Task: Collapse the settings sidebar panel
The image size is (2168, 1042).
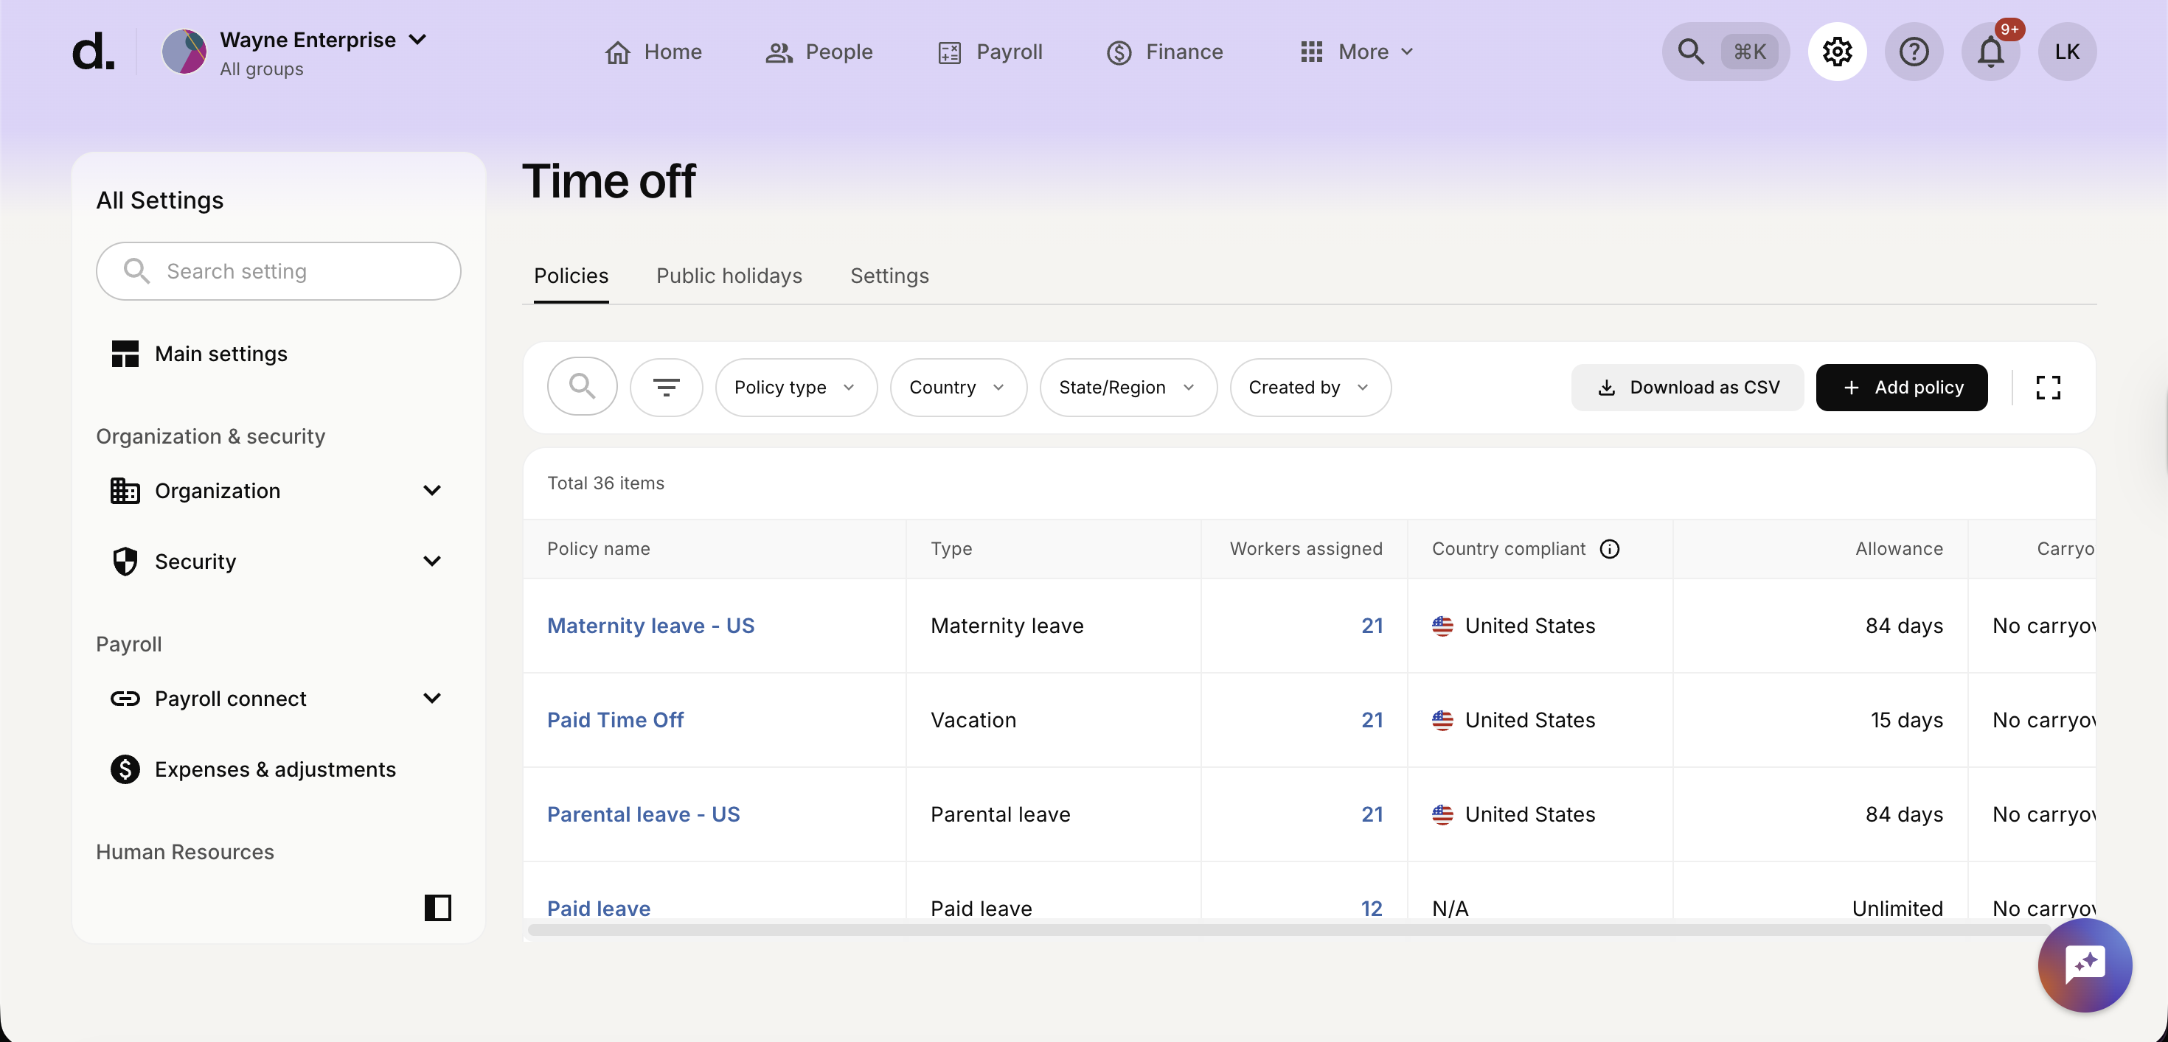Action: tap(437, 907)
